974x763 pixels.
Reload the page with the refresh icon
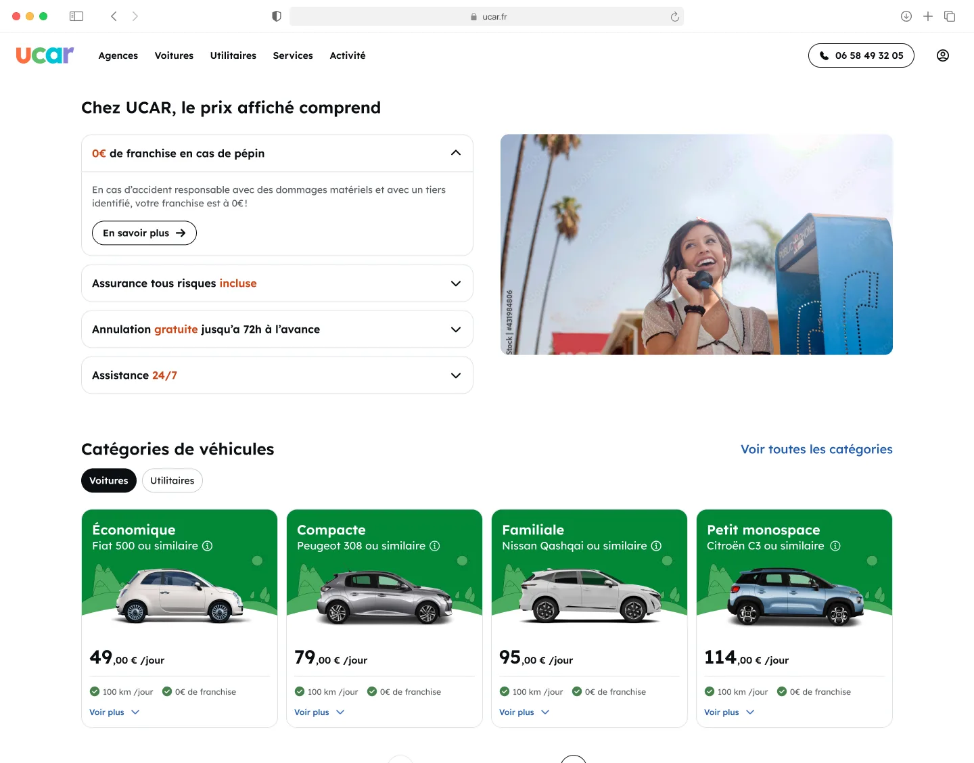pyautogui.click(x=674, y=17)
